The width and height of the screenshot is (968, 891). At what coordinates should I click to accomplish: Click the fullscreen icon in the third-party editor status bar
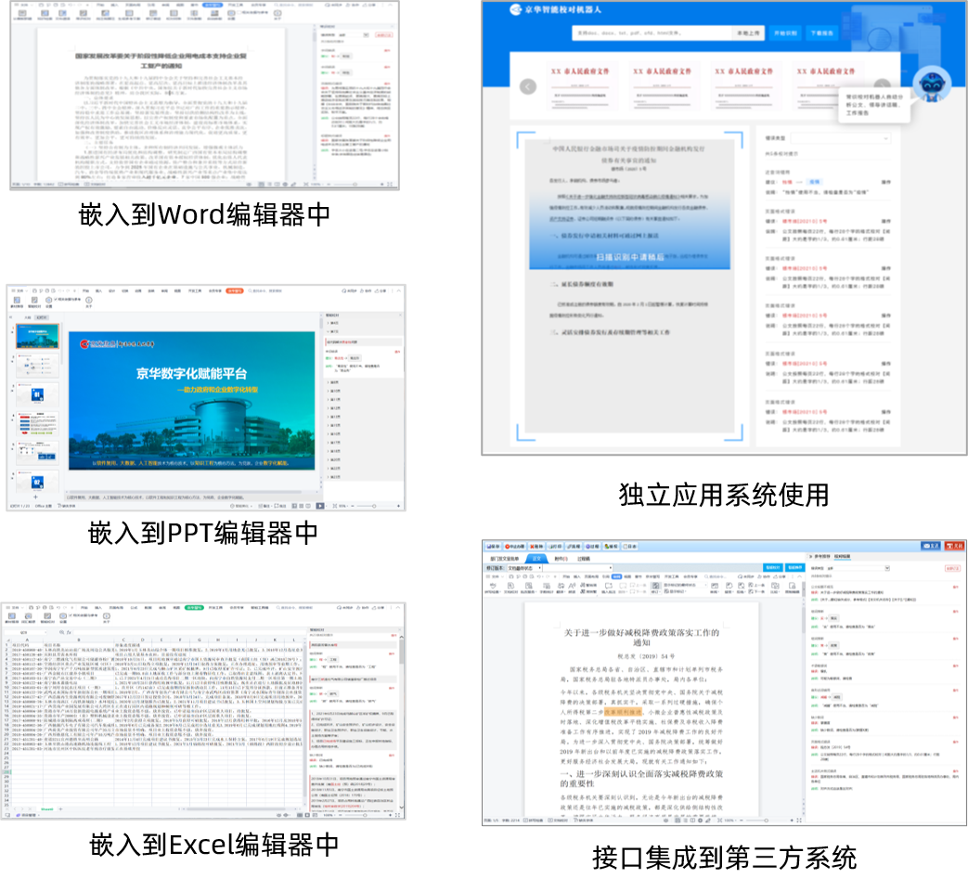coord(799,820)
